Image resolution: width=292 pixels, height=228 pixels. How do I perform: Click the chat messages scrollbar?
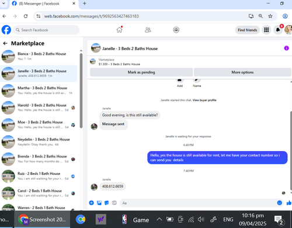[291, 150]
